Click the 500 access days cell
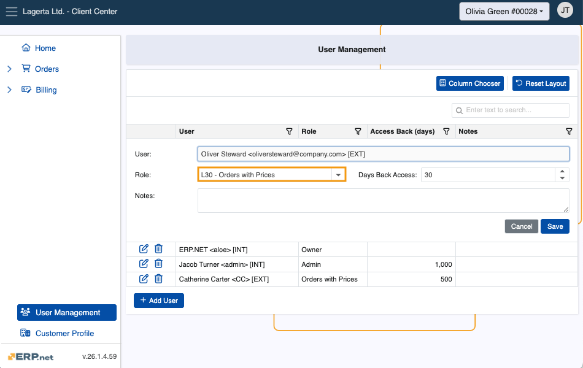 click(411, 279)
